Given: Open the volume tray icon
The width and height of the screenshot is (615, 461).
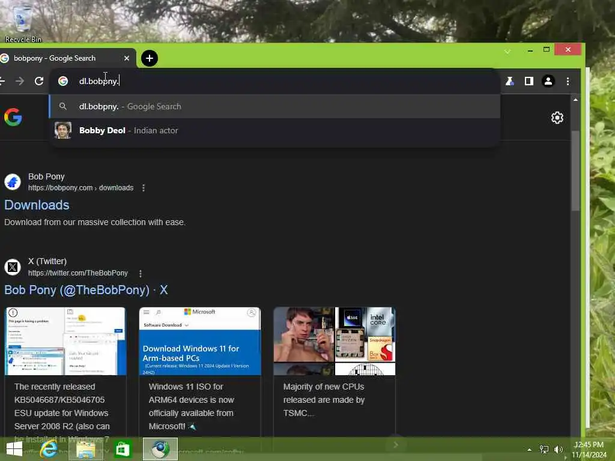Looking at the screenshot, I should pyautogui.click(x=559, y=450).
